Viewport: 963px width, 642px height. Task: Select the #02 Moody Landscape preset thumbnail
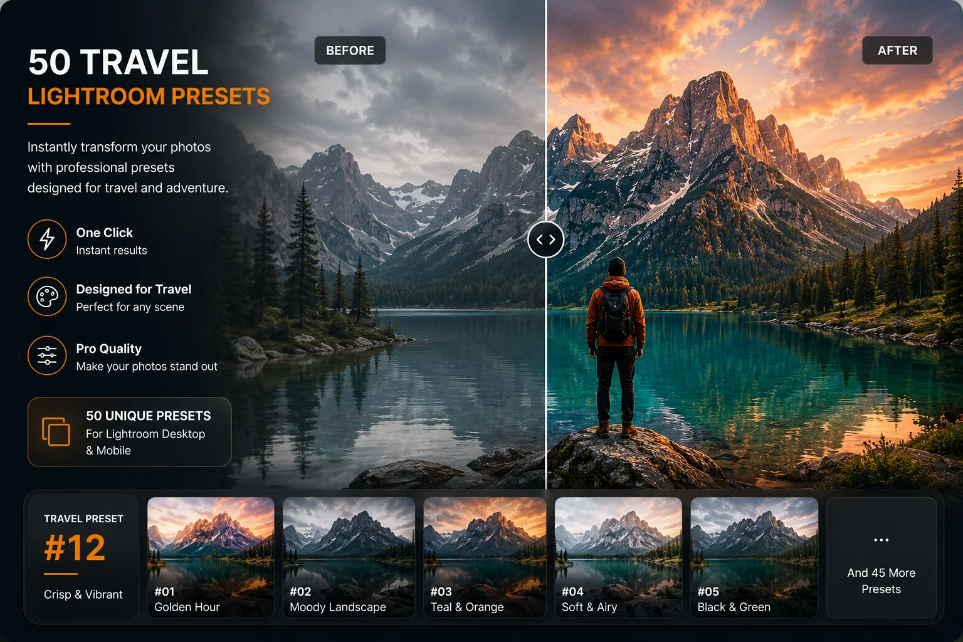pyautogui.click(x=349, y=557)
